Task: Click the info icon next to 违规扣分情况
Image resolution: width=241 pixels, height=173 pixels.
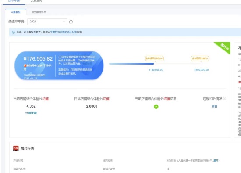Action: 224,99
